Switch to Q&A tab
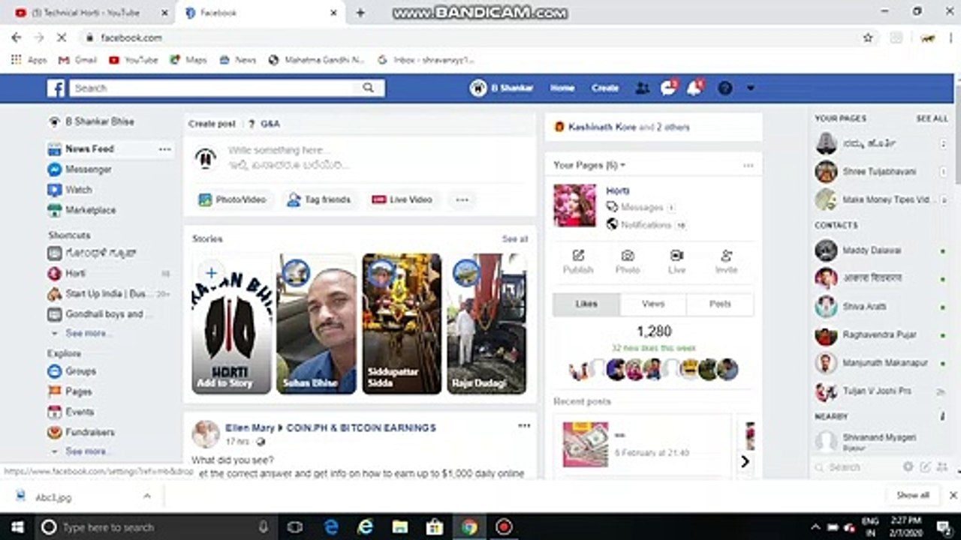 (264, 124)
